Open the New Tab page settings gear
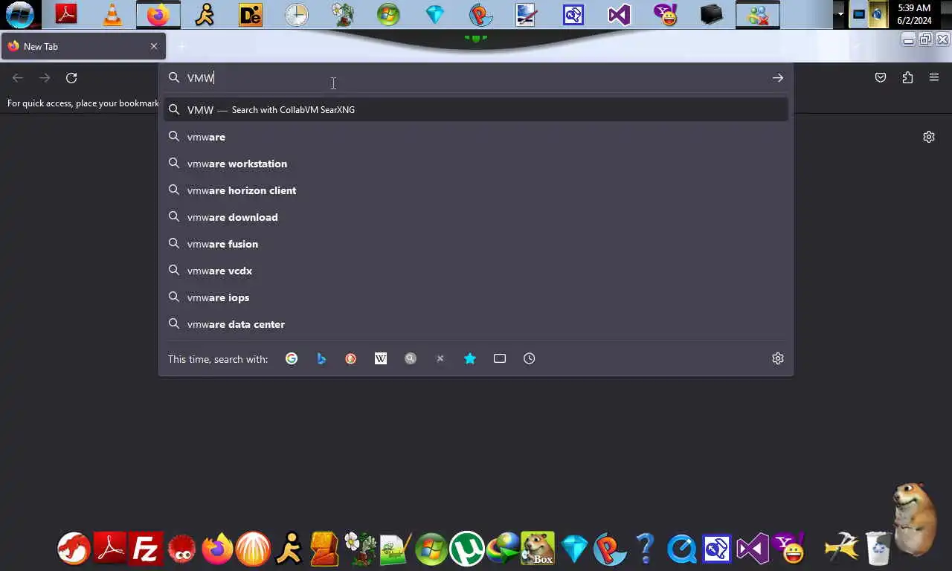 point(929,137)
